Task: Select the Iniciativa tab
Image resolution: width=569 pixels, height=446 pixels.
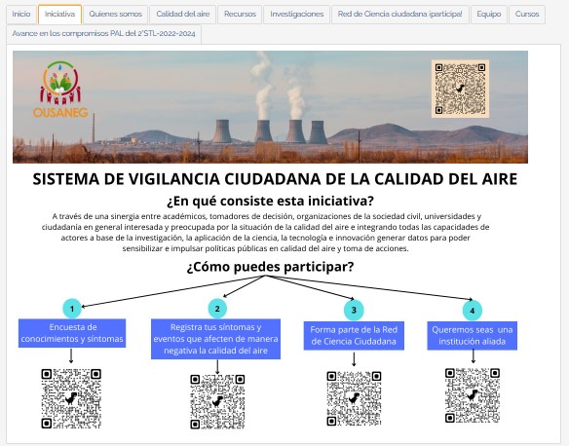Action: click(x=59, y=15)
